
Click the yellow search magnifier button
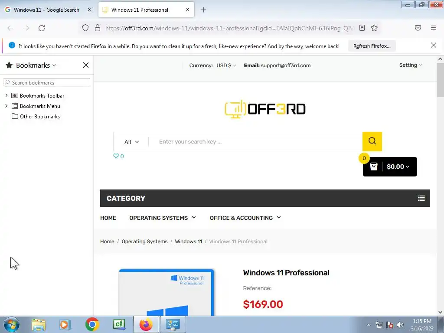(372, 141)
